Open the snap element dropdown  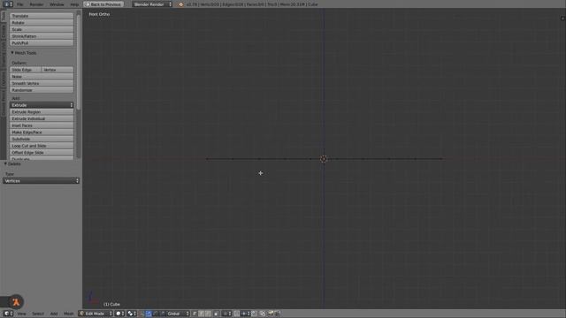coord(246,314)
